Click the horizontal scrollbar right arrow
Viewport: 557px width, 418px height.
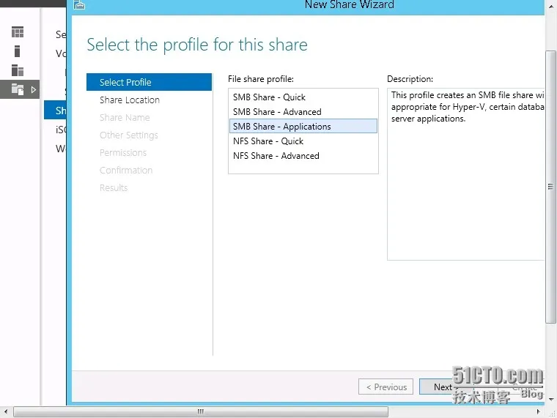[x=539, y=411]
